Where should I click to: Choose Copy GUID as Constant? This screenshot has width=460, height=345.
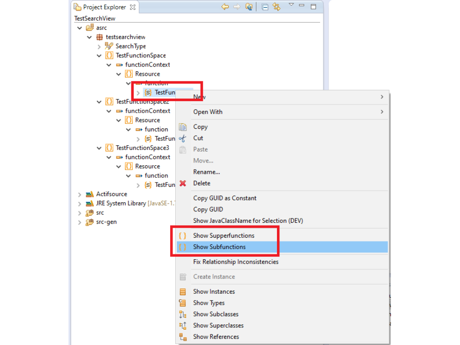pyautogui.click(x=224, y=198)
